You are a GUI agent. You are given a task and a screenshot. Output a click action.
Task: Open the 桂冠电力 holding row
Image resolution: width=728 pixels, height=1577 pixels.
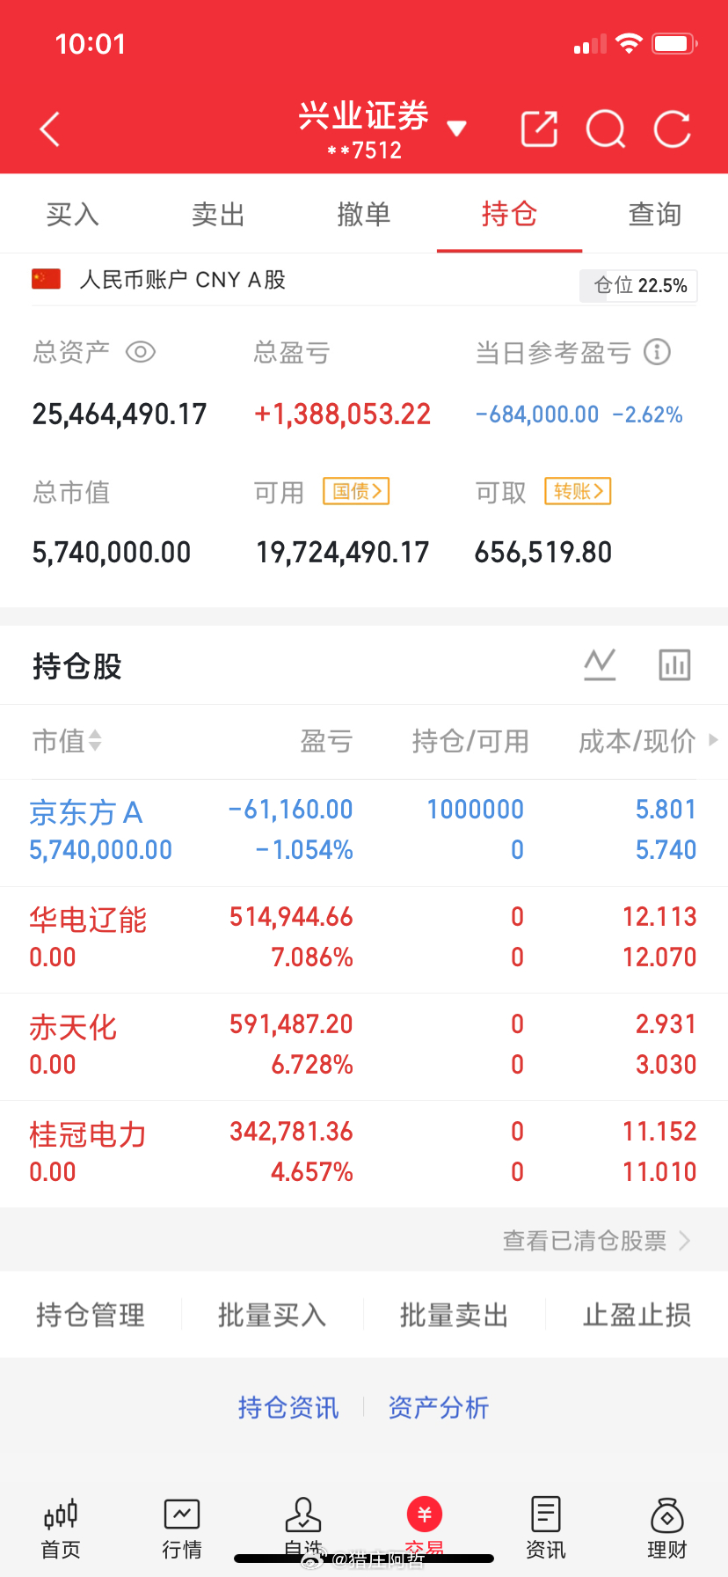tap(364, 1155)
